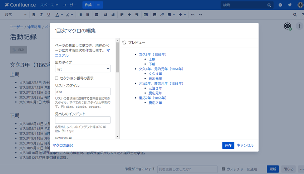Toggle underline formatting in toolbar
Viewport: 304px width, 174px height.
tap(49, 15)
